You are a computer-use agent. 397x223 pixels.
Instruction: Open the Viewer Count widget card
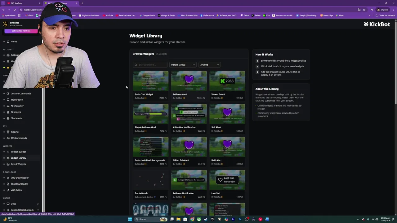pos(227,85)
